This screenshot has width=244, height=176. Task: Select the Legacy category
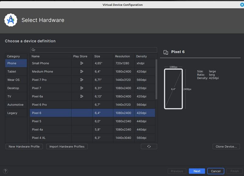(16, 113)
